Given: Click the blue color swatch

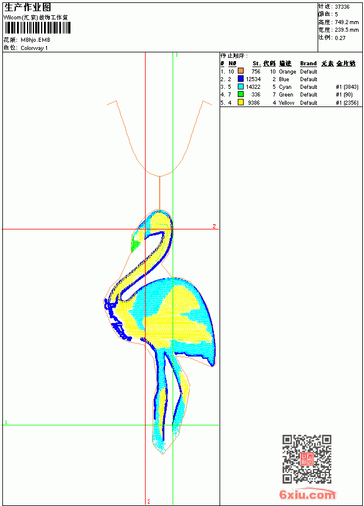Looking at the screenshot, I should click(240, 78).
